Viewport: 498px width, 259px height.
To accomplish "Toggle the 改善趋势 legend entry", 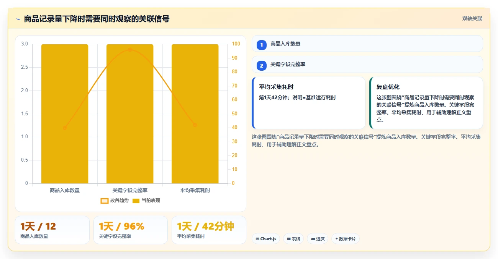I will pyautogui.click(x=115, y=201).
